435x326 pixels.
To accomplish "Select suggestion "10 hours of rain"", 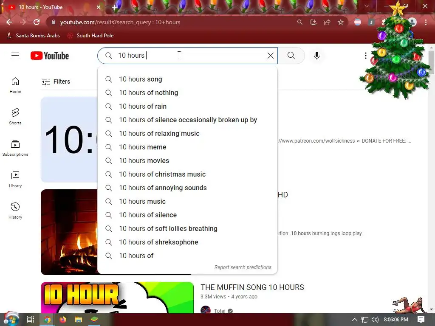I will point(187,107).
